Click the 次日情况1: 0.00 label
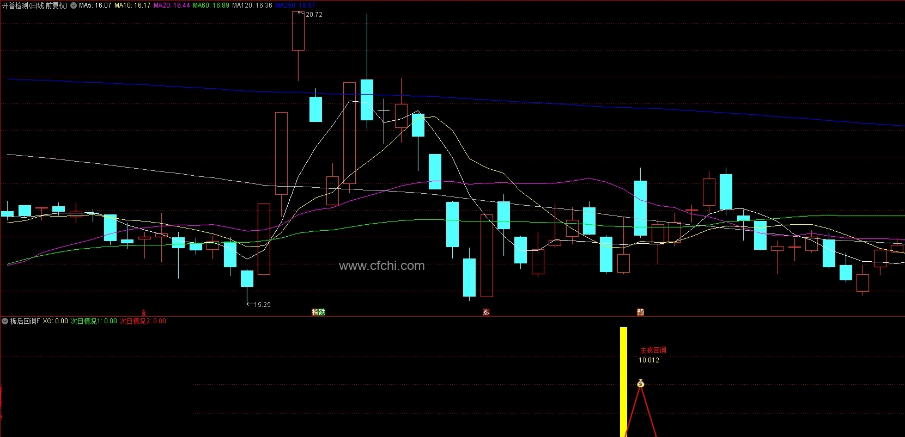Screen dimensions: 905x437 (94, 321)
